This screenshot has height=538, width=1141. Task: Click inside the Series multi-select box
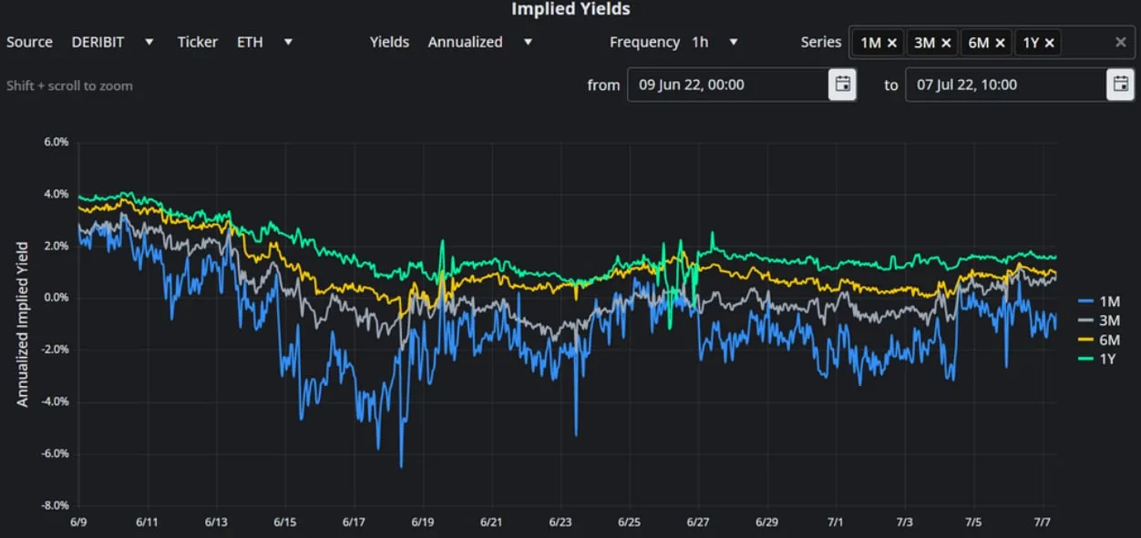click(992, 43)
